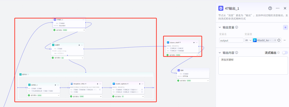Run the 48循环 node with its play icon

coord(79,45)
